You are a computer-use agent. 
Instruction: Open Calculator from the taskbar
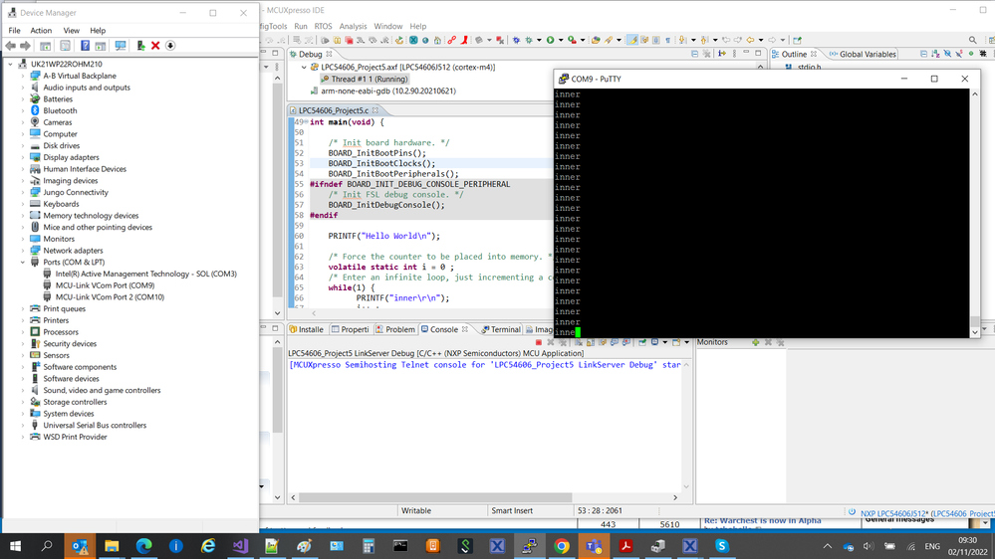click(x=369, y=546)
